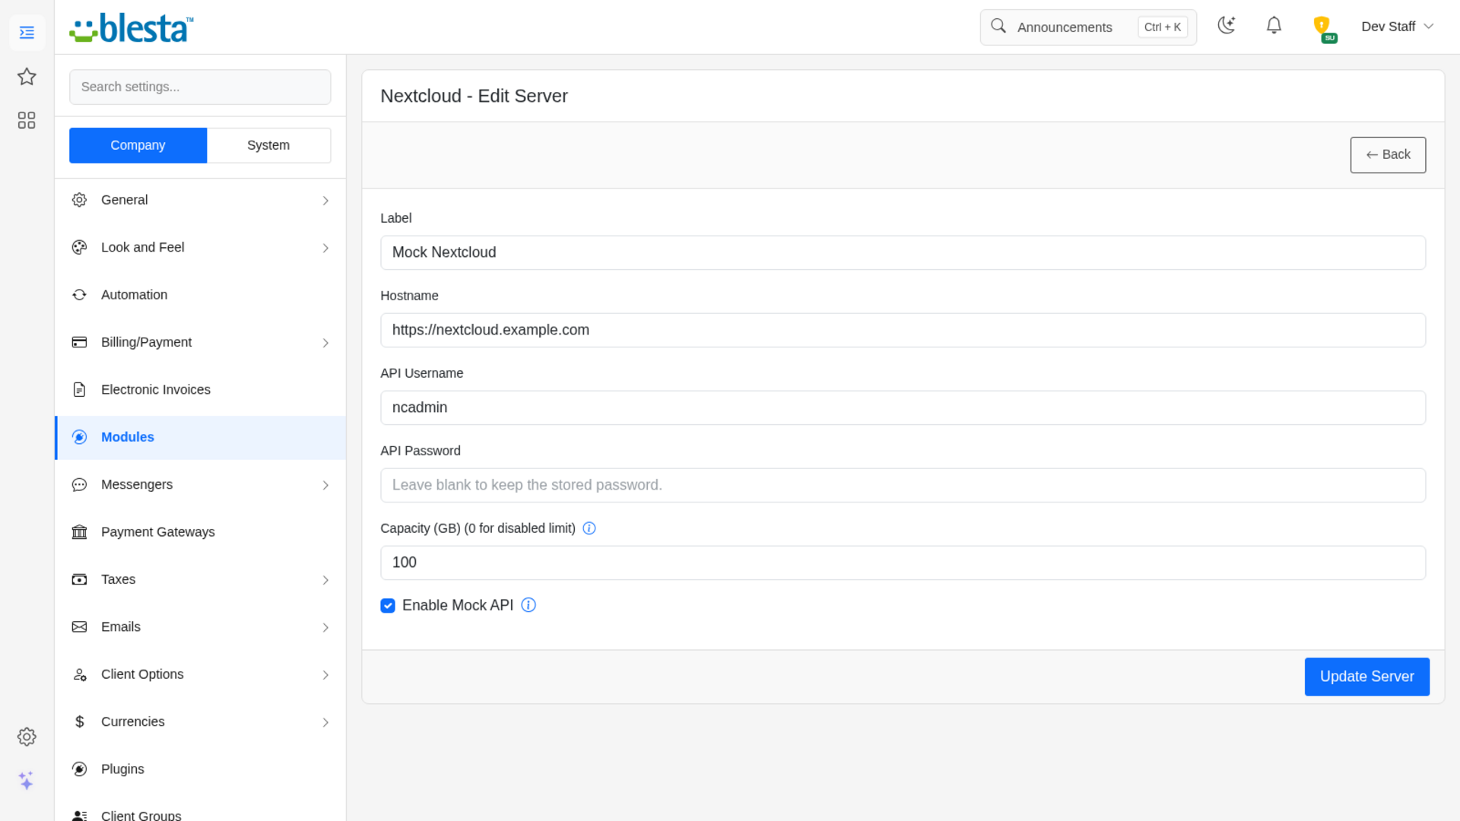Click the yellow shield SU badge icon
Screen dimensions: 1460x821
1323,28
